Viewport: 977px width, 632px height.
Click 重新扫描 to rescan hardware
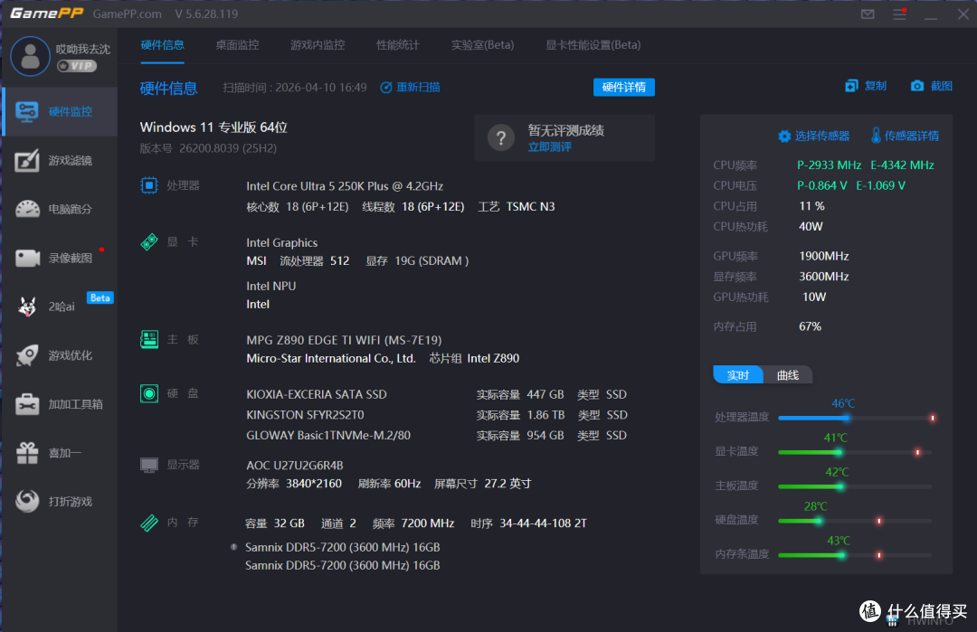411,87
